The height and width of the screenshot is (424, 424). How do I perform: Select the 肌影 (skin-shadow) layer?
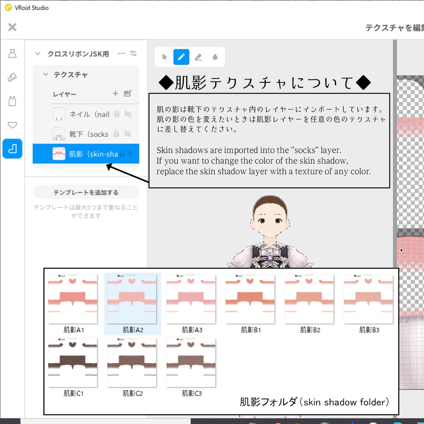[83, 153]
